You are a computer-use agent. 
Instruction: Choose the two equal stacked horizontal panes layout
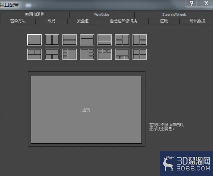(70, 40)
